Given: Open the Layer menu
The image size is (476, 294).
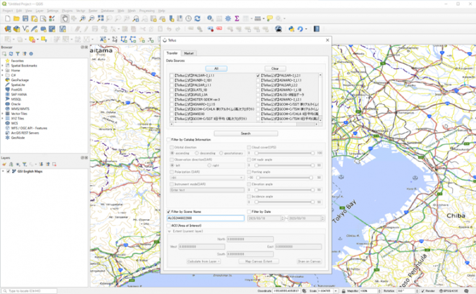Looking at the screenshot, I should click(x=40, y=11).
